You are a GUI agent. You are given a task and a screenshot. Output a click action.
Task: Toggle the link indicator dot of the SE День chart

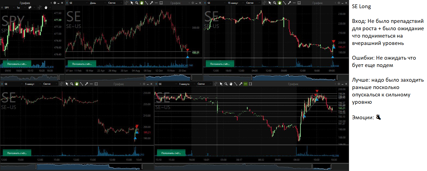67,3
